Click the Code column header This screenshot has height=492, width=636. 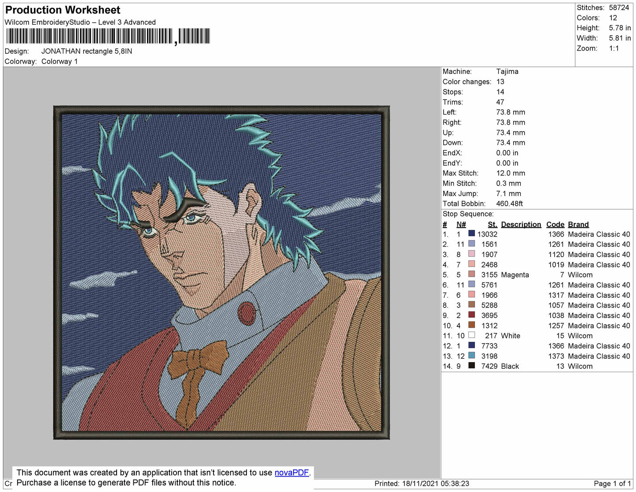(x=555, y=224)
